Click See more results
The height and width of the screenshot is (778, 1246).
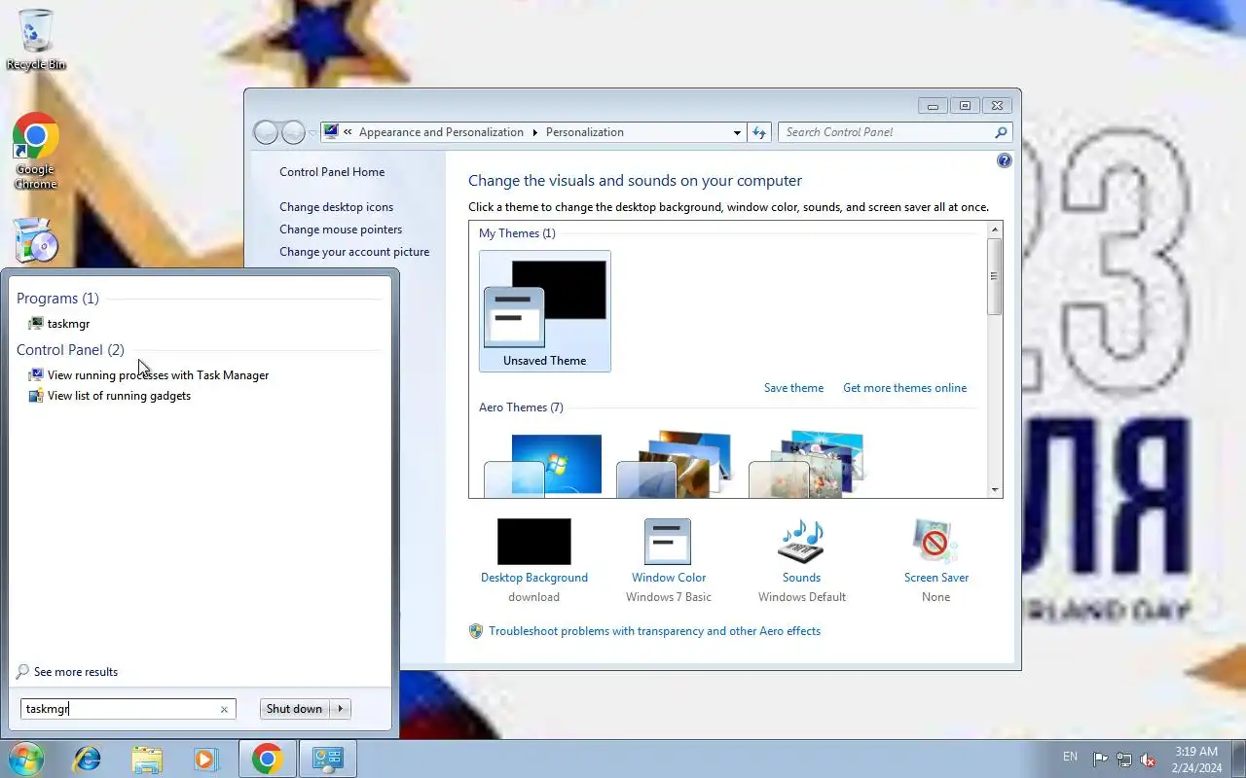67,672
